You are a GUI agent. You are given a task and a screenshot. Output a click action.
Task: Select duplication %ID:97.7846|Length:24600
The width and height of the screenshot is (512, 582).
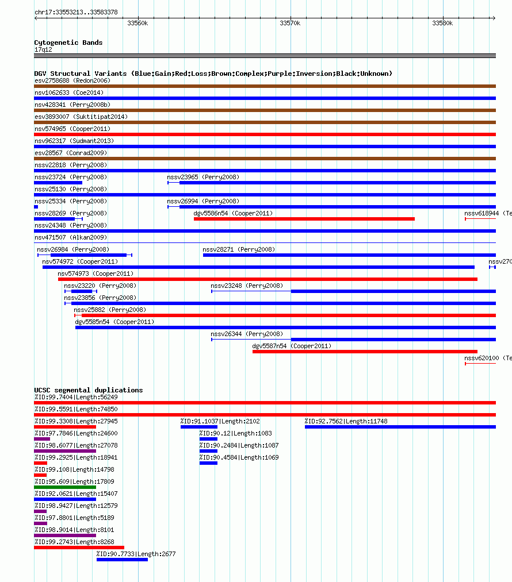click(42, 439)
